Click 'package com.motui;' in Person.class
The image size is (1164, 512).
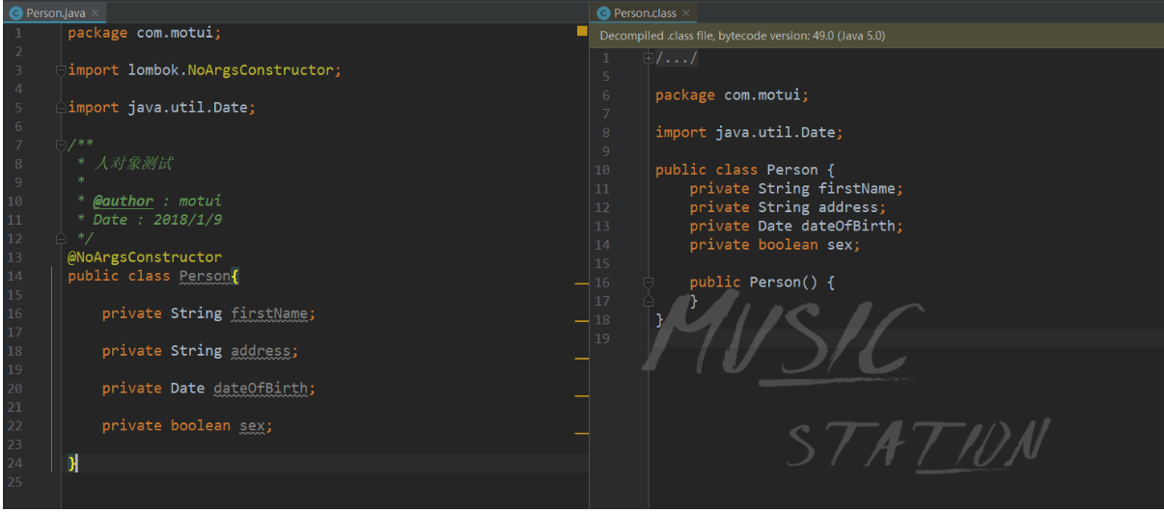pos(732,95)
